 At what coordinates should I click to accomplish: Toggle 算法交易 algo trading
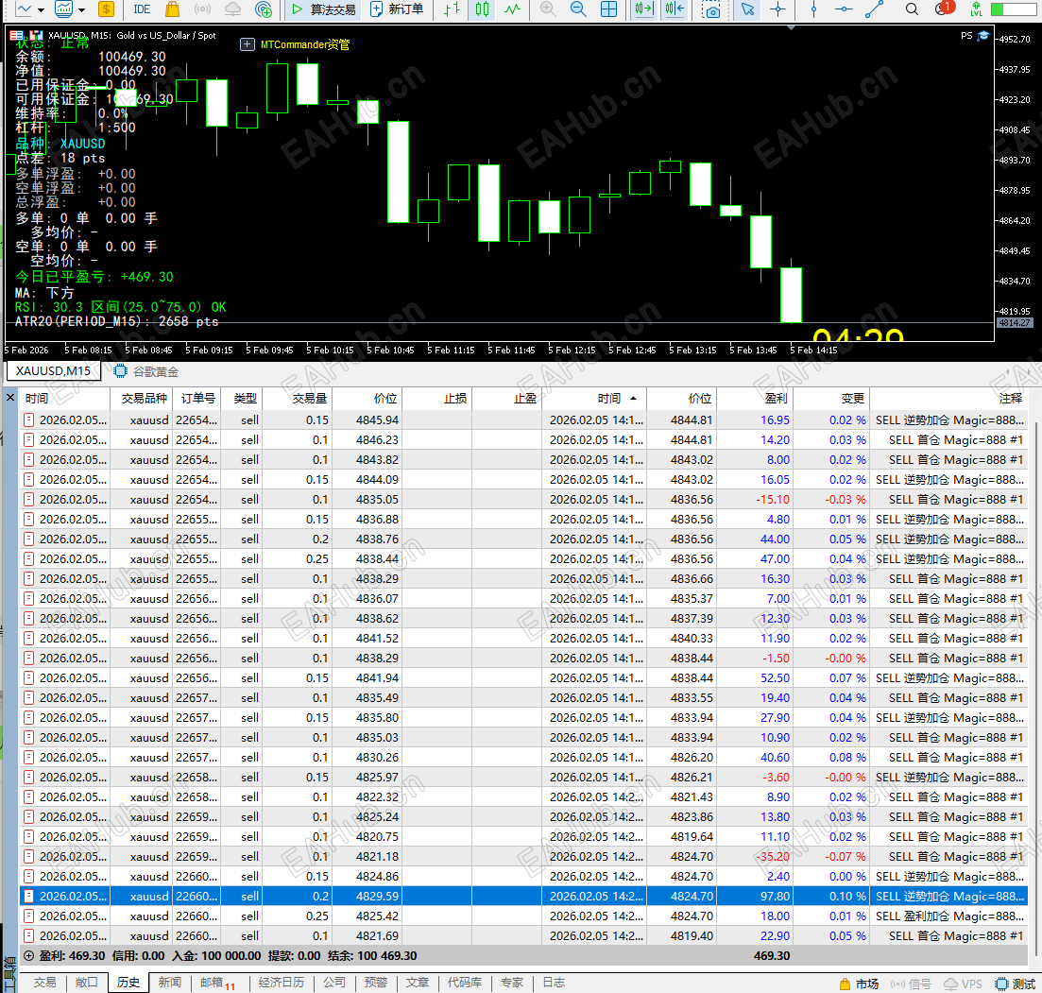tap(323, 9)
